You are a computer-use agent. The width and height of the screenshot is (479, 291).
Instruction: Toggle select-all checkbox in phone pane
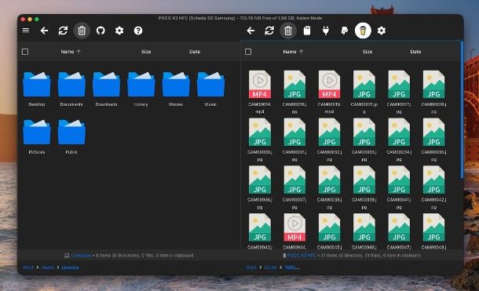(x=248, y=52)
